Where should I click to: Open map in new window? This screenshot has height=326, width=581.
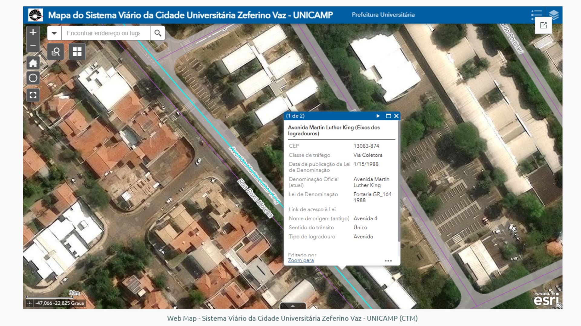(x=543, y=25)
